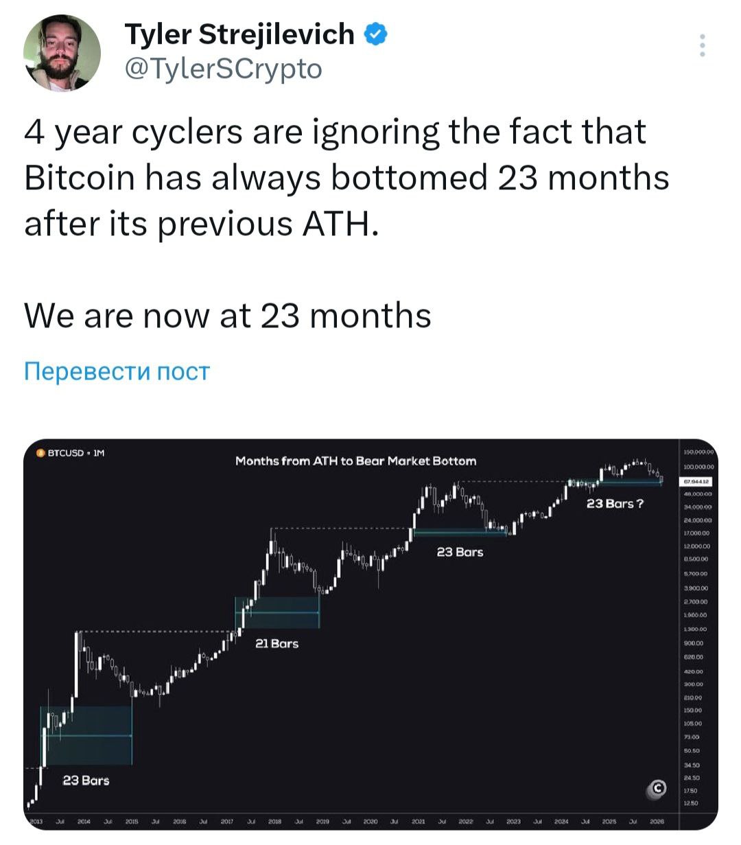Viewport: 741px width, 845px height.
Task: Click the circular C watermark logo on chart
Action: point(657,789)
